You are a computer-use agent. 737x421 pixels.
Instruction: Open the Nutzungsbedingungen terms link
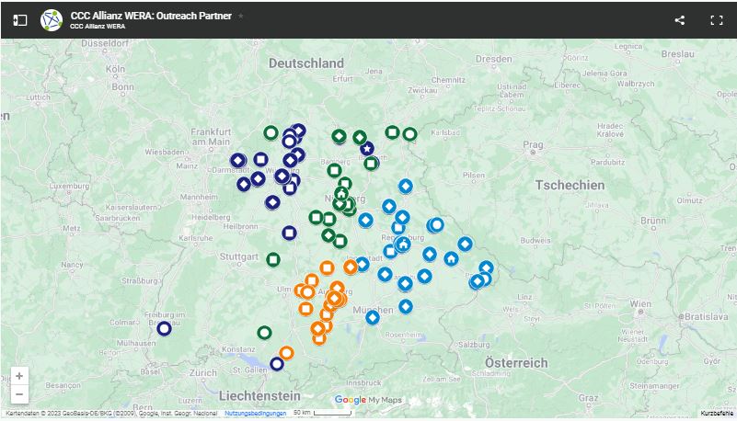click(x=255, y=414)
